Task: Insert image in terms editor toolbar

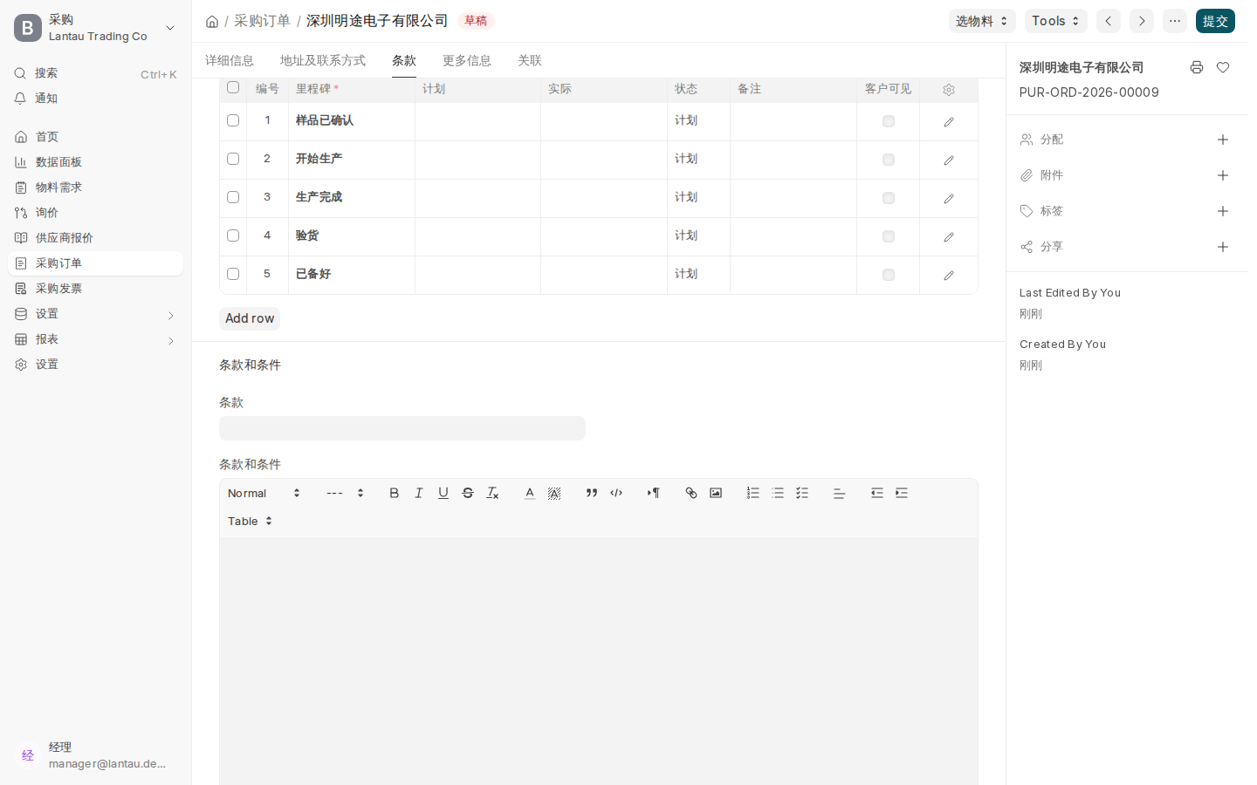Action: [716, 493]
